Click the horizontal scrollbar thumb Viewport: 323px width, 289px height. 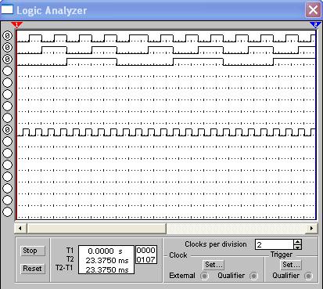click(97, 229)
